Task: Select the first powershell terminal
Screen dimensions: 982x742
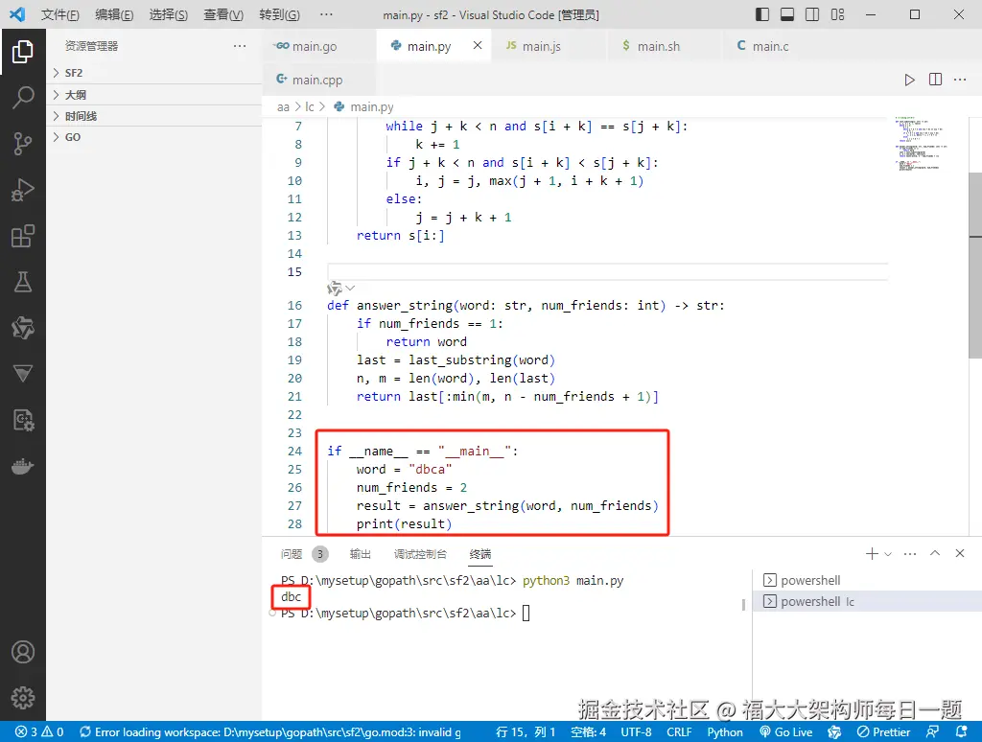Action: point(867,580)
